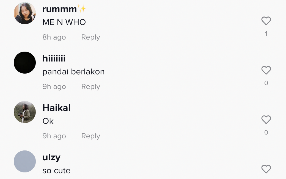Select the "Ok" comment text

click(48, 121)
